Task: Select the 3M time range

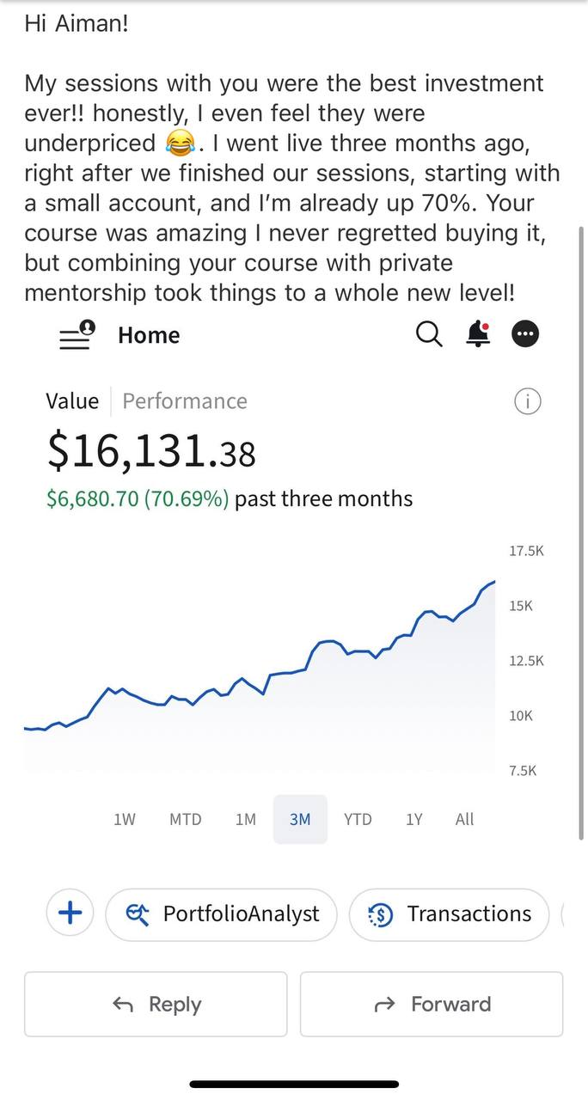Action: click(x=300, y=819)
